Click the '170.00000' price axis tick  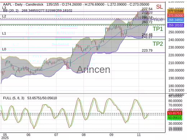(x=176, y=90)
